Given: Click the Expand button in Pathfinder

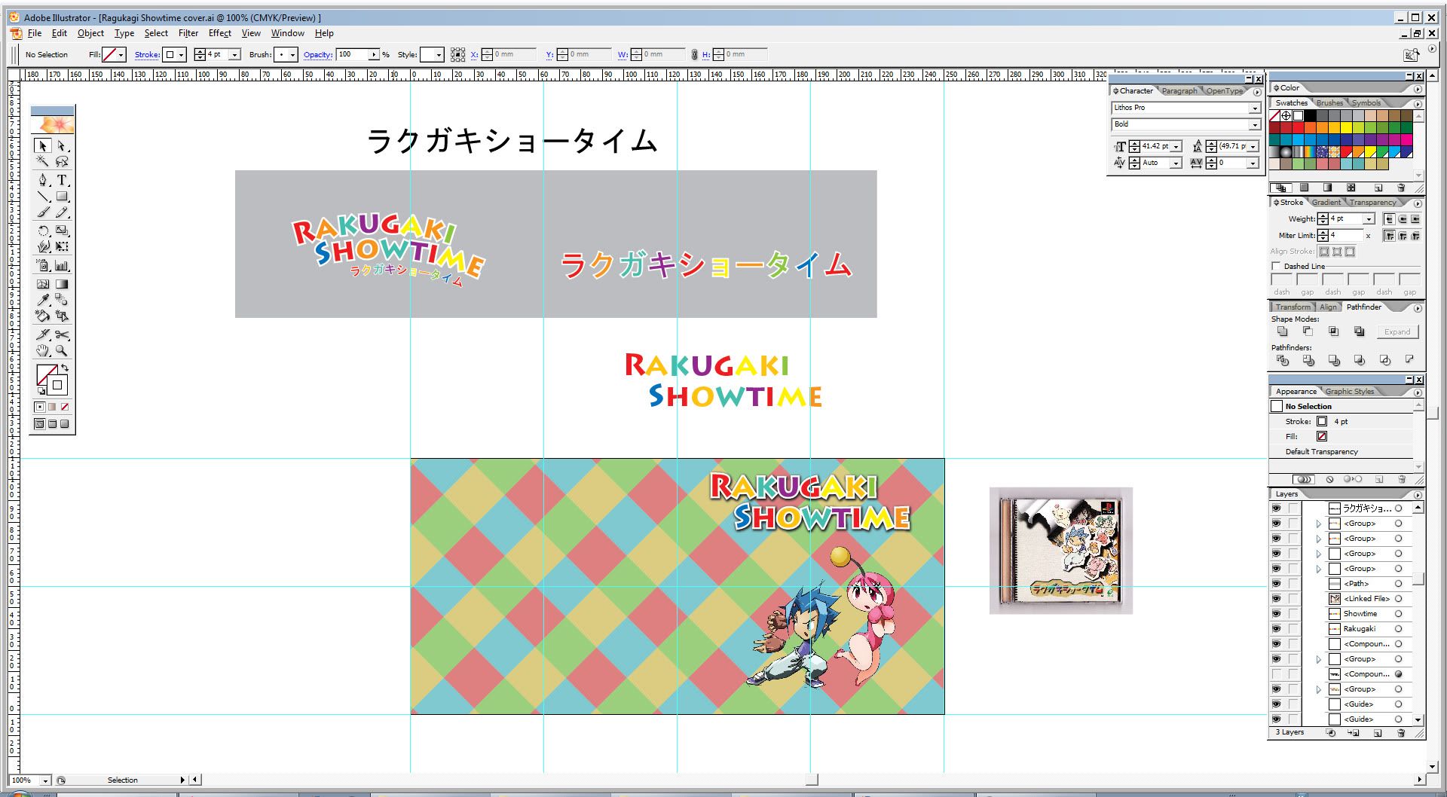Looking at the screenshot, I should pyautogui.click(x=1397, y=331).
